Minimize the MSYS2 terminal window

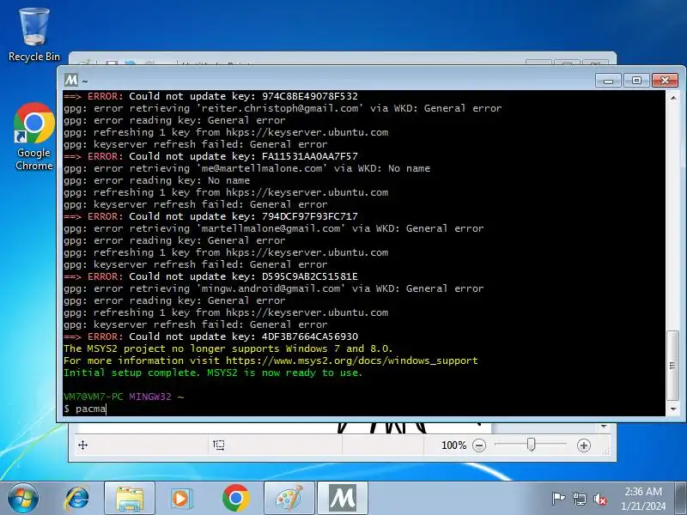608,81
